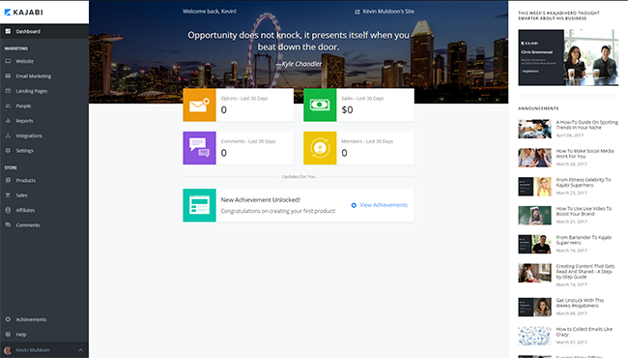Viewport: 628px width, 358px height.
Task: Click the 'Sales - Last 30 Days' $0 value
Action: point(347,110)
